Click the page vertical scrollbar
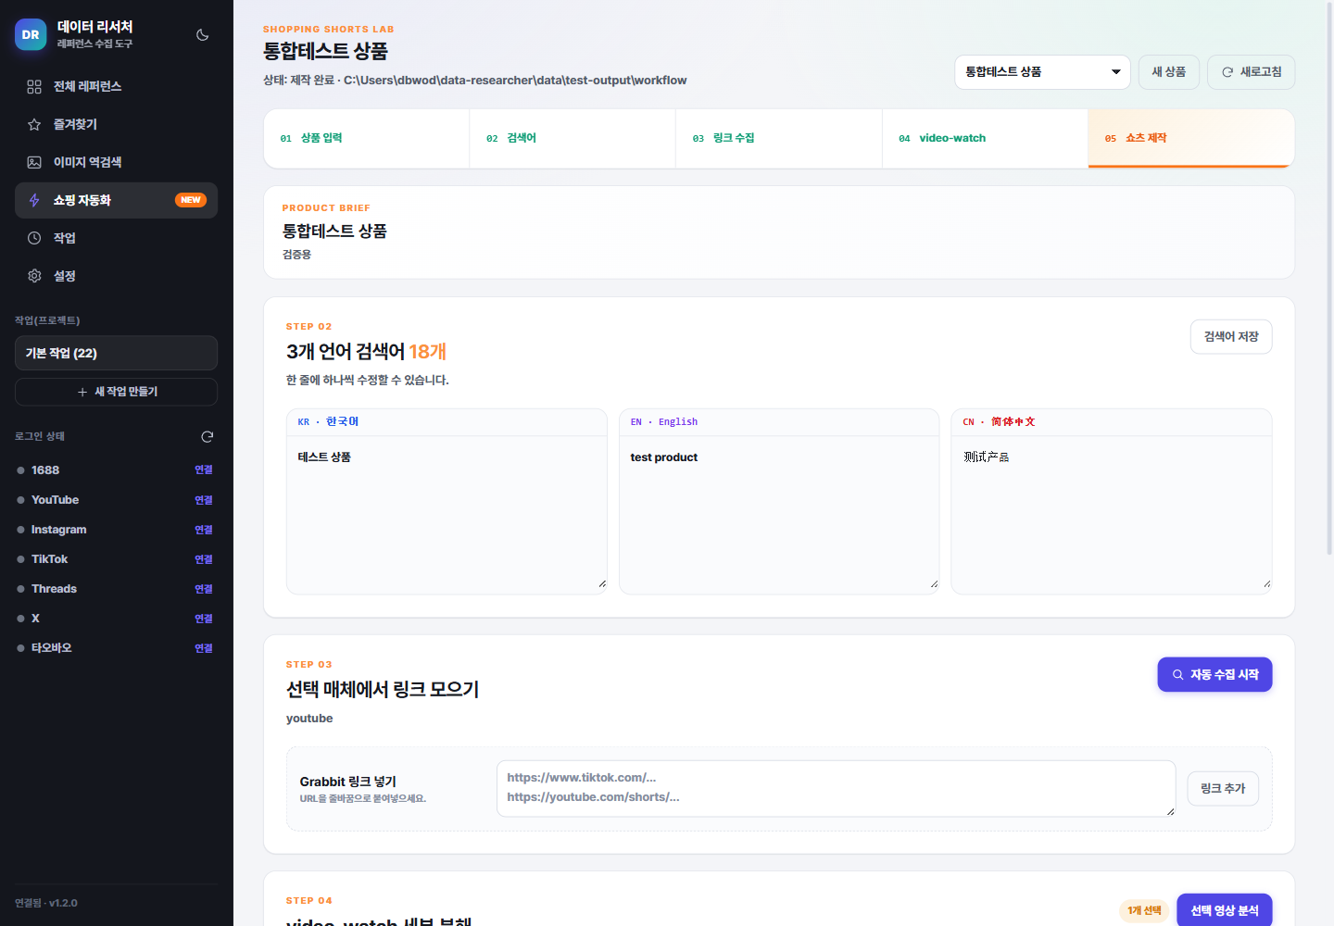1334x926 pixels. tap(1330, 278)
